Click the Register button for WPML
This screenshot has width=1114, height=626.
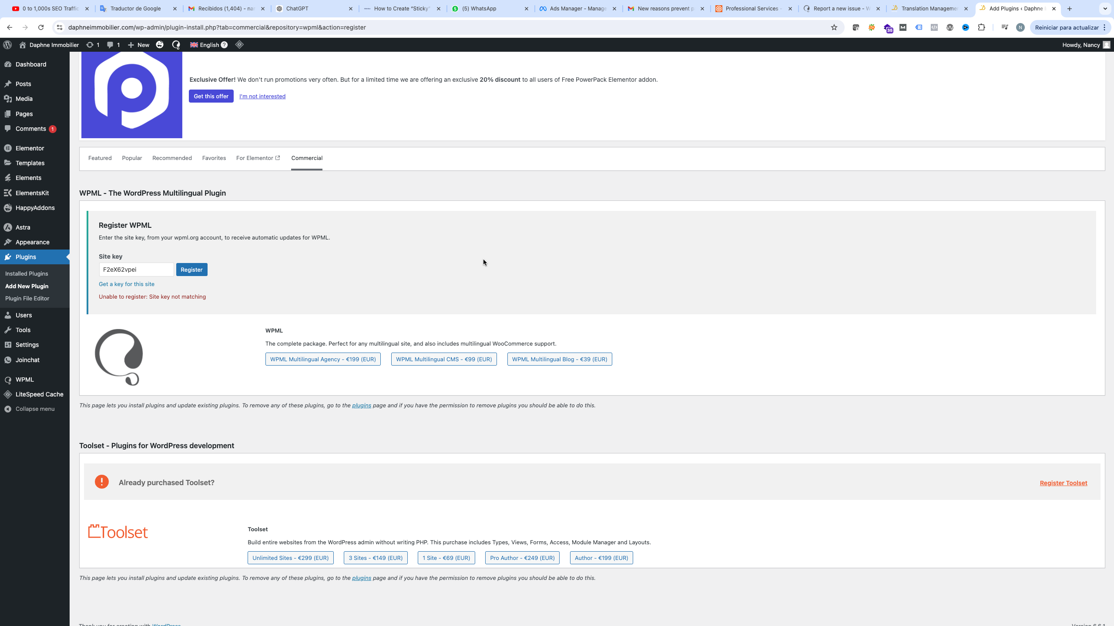tap(191, 270)
